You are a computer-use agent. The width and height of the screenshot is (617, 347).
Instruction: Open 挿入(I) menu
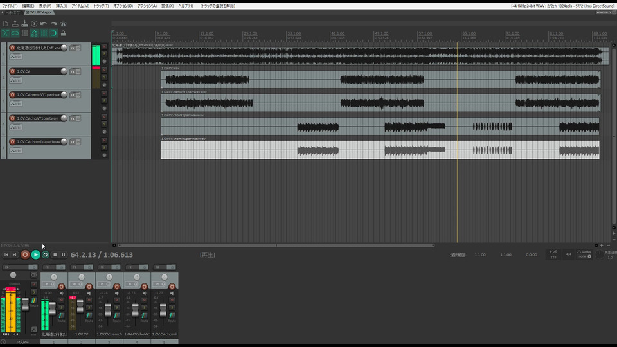(x=61, y=6)
